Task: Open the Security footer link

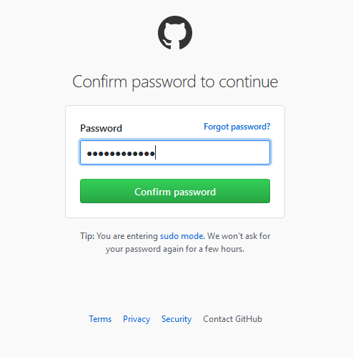Action: click(x=176, y=319)
